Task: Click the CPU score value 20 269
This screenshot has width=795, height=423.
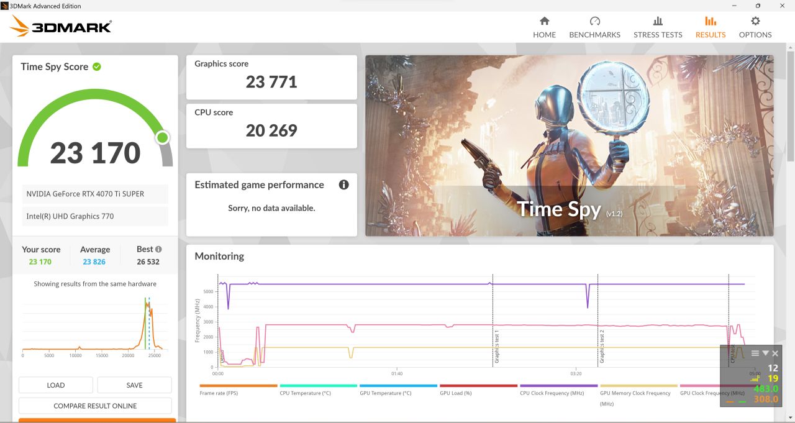Action: 271,130
